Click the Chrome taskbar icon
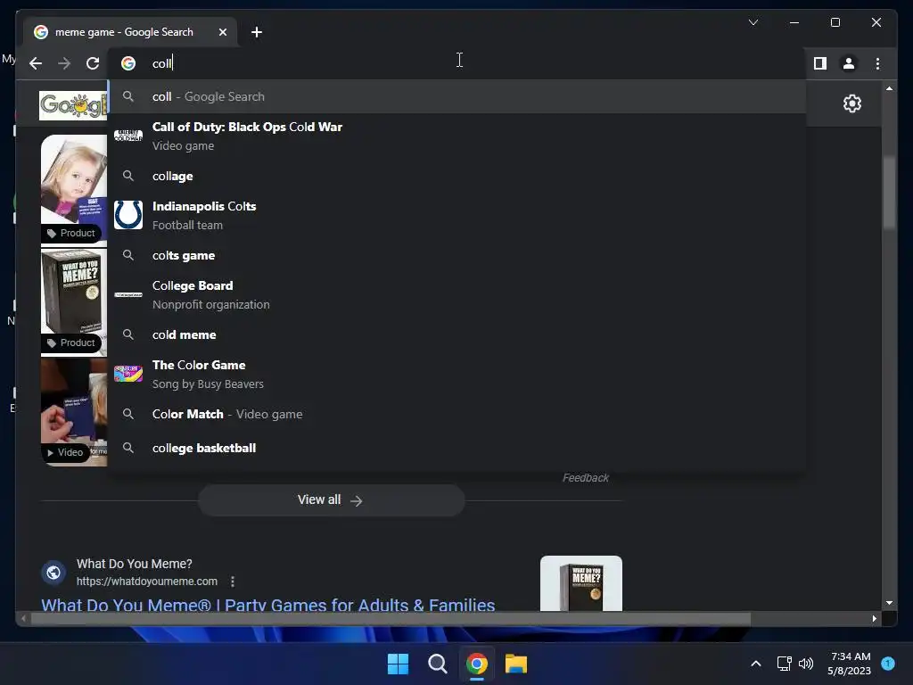This screenshot has width=913, height=685. click(476, 664)
